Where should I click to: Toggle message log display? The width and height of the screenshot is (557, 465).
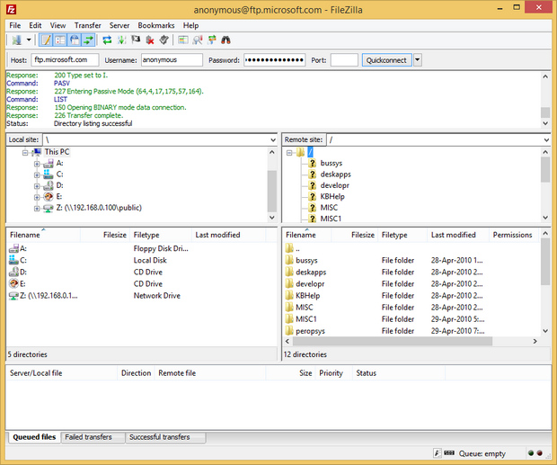click(46, 40)
